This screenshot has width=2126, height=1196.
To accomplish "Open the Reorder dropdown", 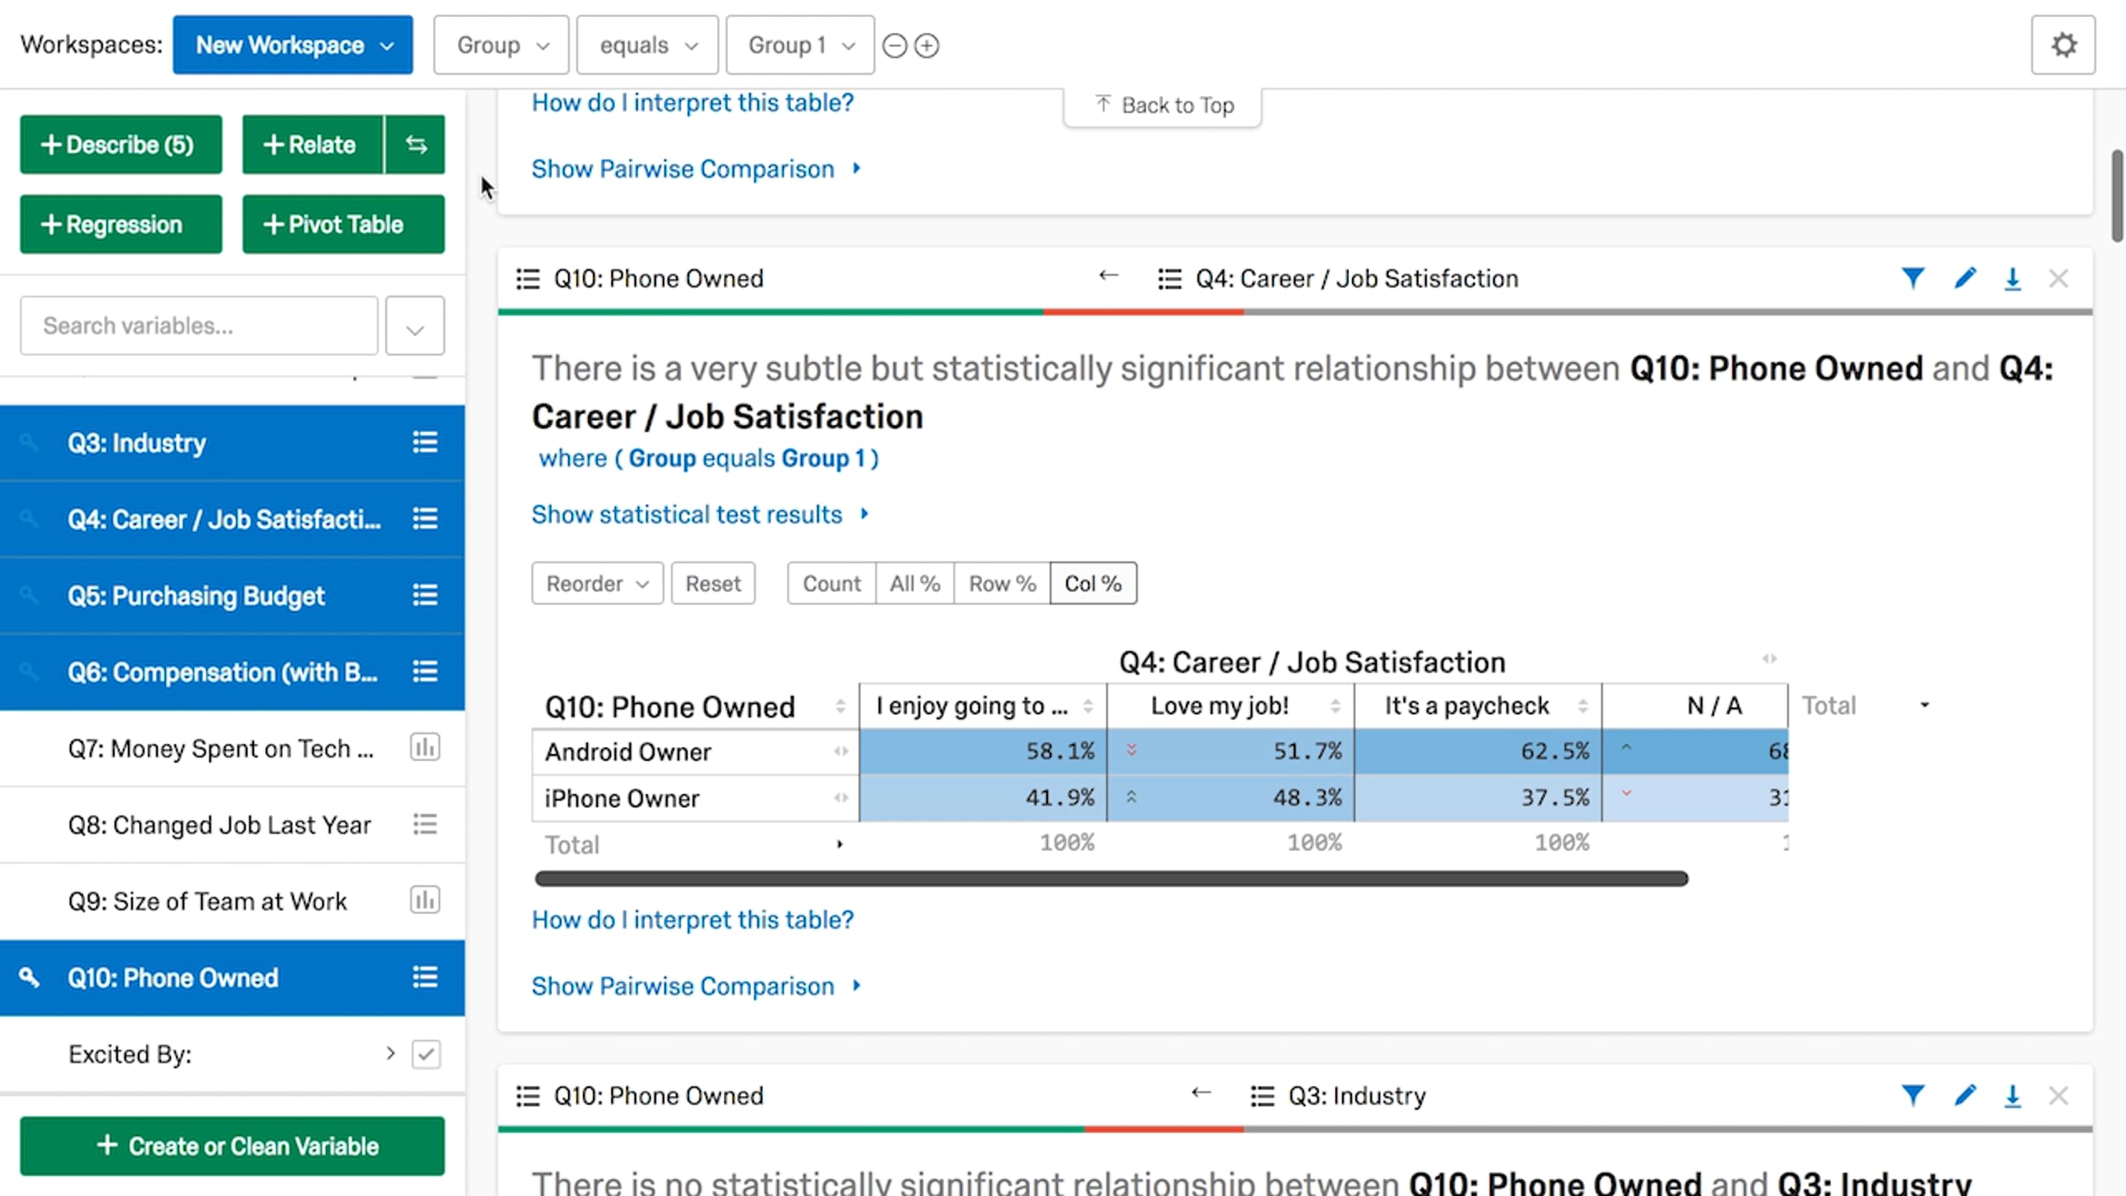I will pos(597,584).
